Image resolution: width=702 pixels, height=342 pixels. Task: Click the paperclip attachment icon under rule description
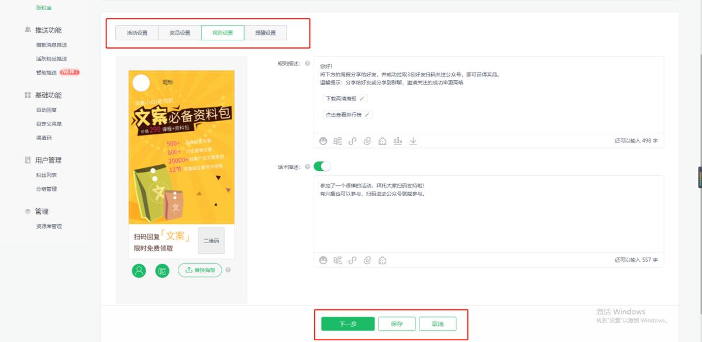tap(367, 141)
